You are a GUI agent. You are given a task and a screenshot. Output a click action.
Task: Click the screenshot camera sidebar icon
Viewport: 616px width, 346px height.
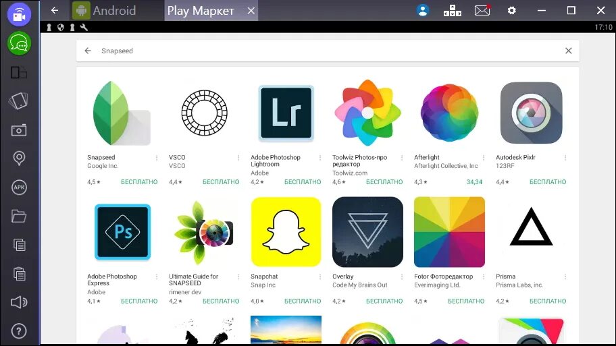click(x=19, y=130)
